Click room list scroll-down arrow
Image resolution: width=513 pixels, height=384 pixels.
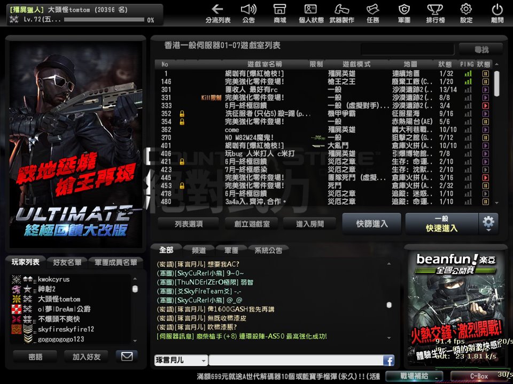(496, 203)
